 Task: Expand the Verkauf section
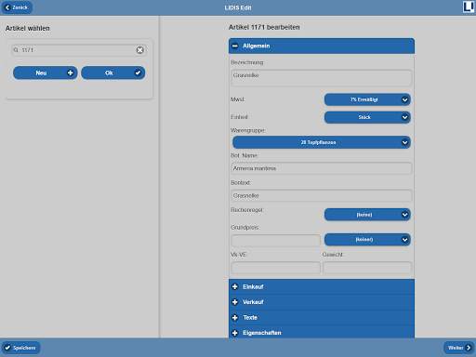pyautogui.click(x=322, y=302)
